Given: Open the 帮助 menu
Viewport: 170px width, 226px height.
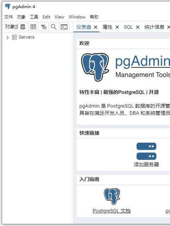Looking at the screenshot, I should click(x=94, y=17).
